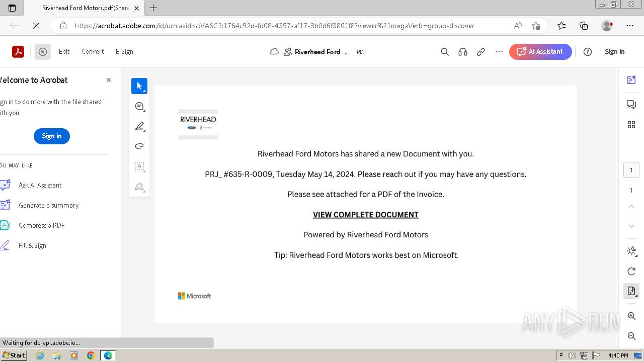Click VIEW COMPLETE DOCUMENT link
This screenshot has height=362, width=644.
tap(366, 215)
